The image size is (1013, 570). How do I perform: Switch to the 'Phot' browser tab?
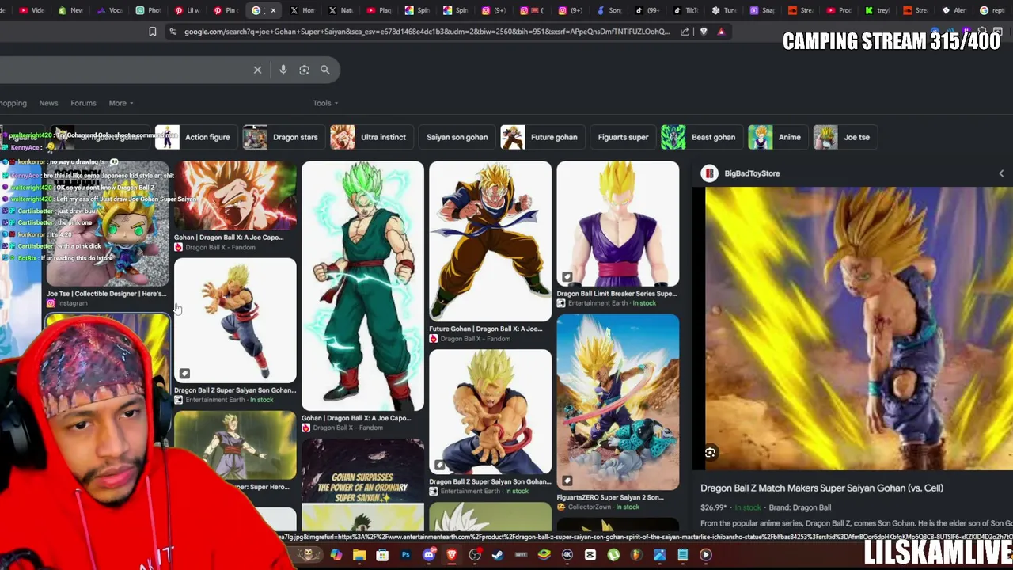point(148,10)
